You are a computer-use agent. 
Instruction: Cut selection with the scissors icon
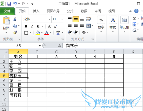[x=15, y=19]
